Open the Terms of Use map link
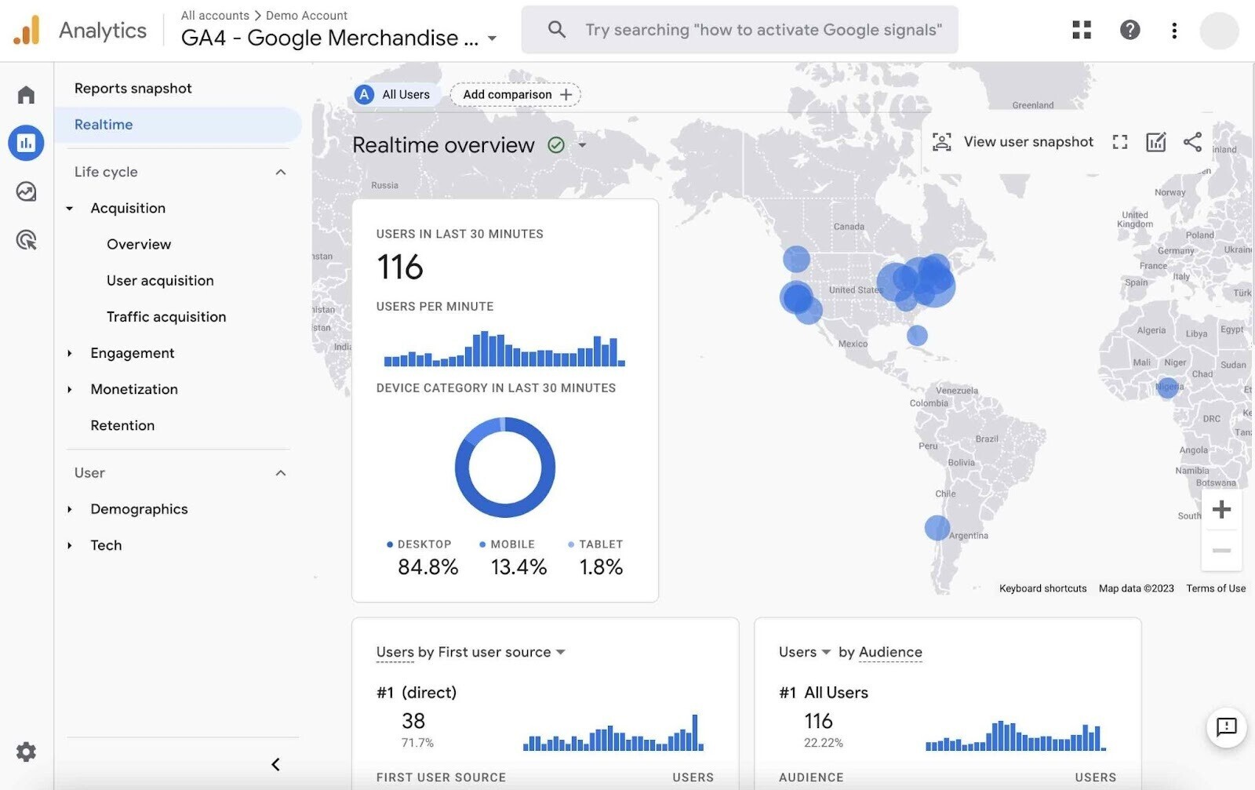This screenshot has height=790, width=1255. point(1216,588)
